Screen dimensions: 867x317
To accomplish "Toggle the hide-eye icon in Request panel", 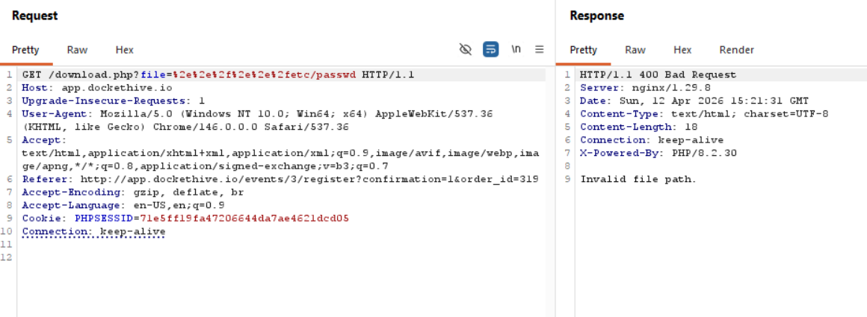I will click(466, 49).
